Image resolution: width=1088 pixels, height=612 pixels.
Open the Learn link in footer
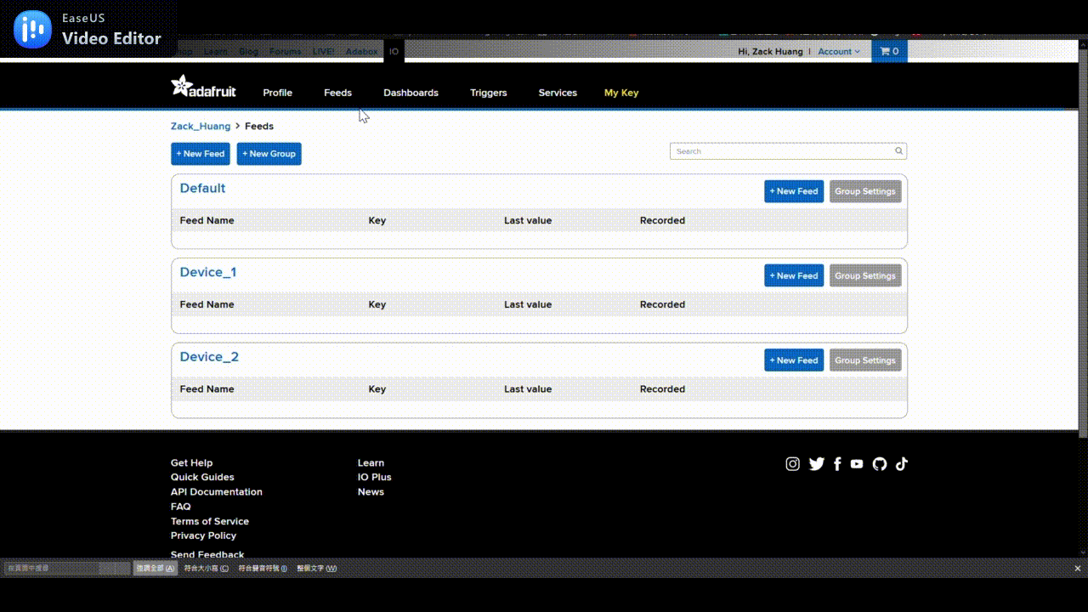coord(371,463)
